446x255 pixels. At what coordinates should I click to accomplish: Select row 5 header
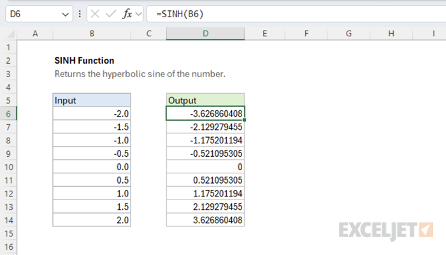click(x=8, y=100)
